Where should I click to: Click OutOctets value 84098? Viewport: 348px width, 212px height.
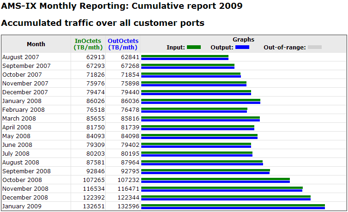[x=130, y=136]
